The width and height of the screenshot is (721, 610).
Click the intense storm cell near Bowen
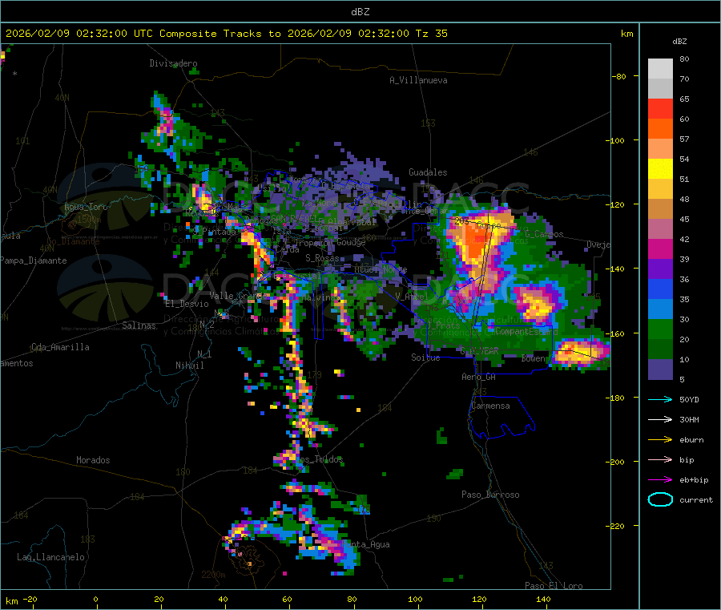(580, 353)
